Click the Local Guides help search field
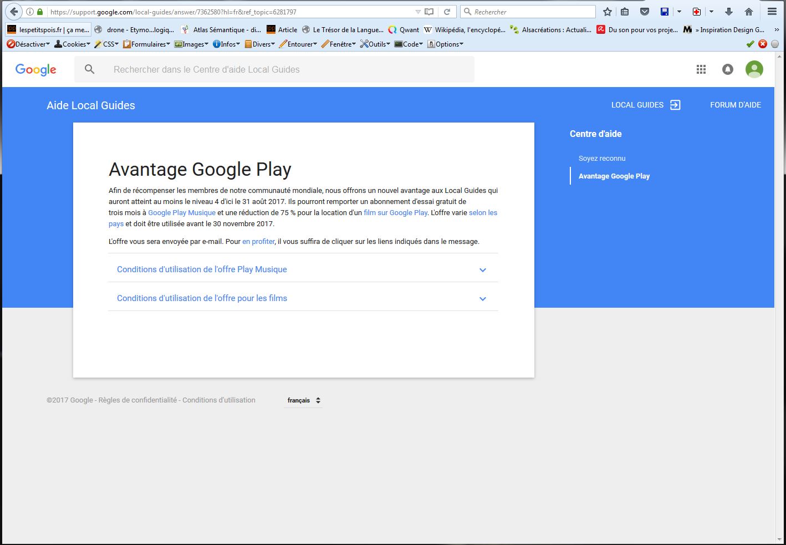The width and height of the screenshot is (786, 545). pos(288,69)
